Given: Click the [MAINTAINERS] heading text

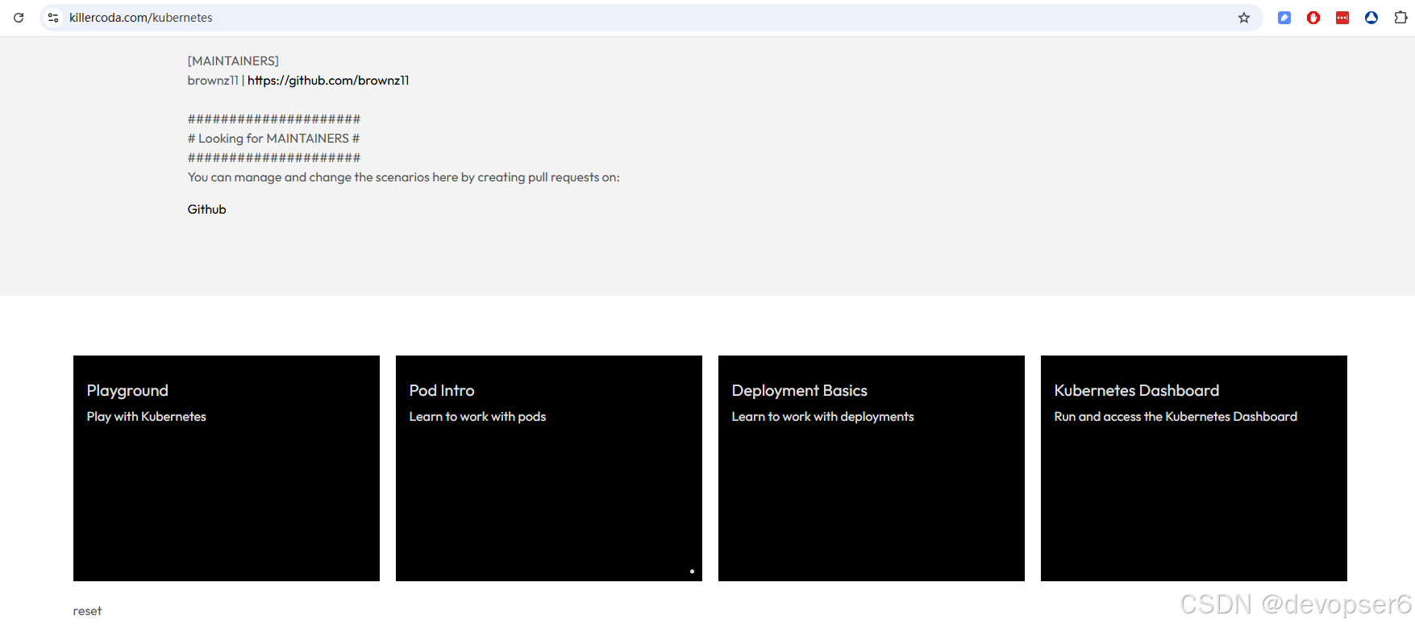Looking at the screenshot, I should (x=233, y=61).
